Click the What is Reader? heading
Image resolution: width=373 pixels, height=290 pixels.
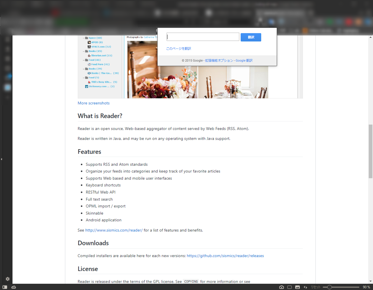100,116
